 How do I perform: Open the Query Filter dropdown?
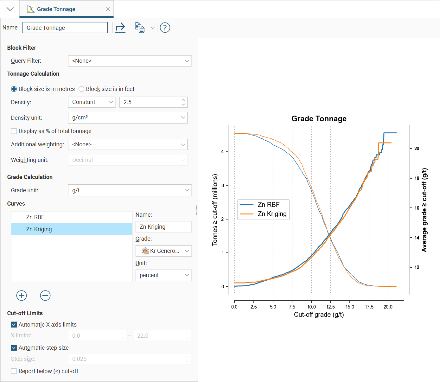click(130, 61)
